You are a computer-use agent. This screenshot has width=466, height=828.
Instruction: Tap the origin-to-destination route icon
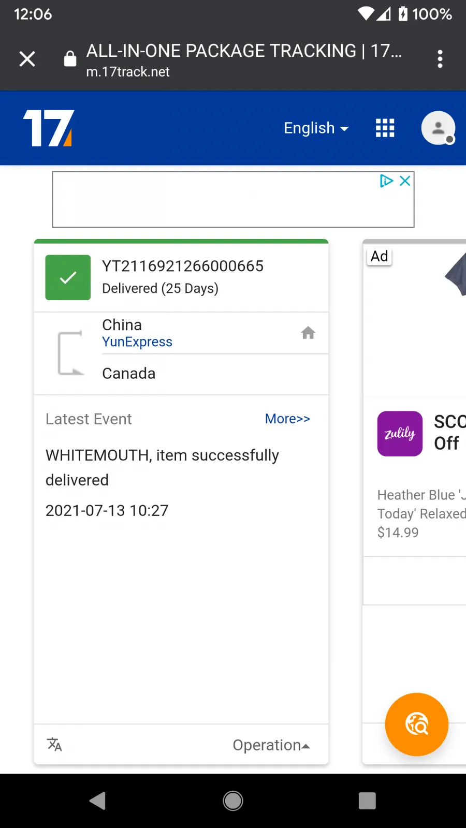(x=70, y=353)
